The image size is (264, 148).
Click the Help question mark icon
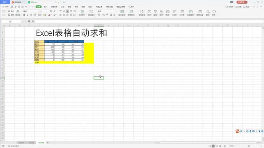coord(254,7)
